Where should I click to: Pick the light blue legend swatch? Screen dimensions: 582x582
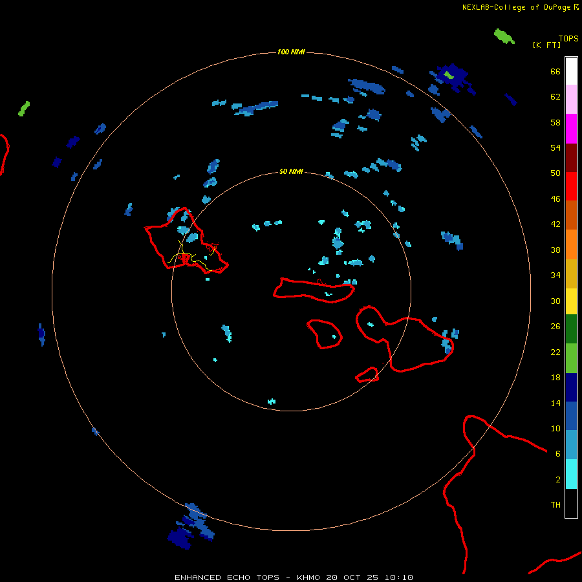pos(571,444)
